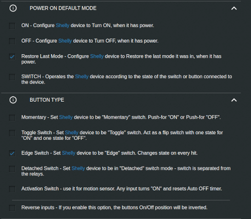Tick the Activation Switch checkbox
This screenshot has height=219, width=251.
click(x=12, y=189)
